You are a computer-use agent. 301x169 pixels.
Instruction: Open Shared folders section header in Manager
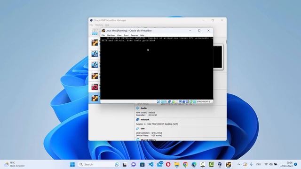[148, 140]
